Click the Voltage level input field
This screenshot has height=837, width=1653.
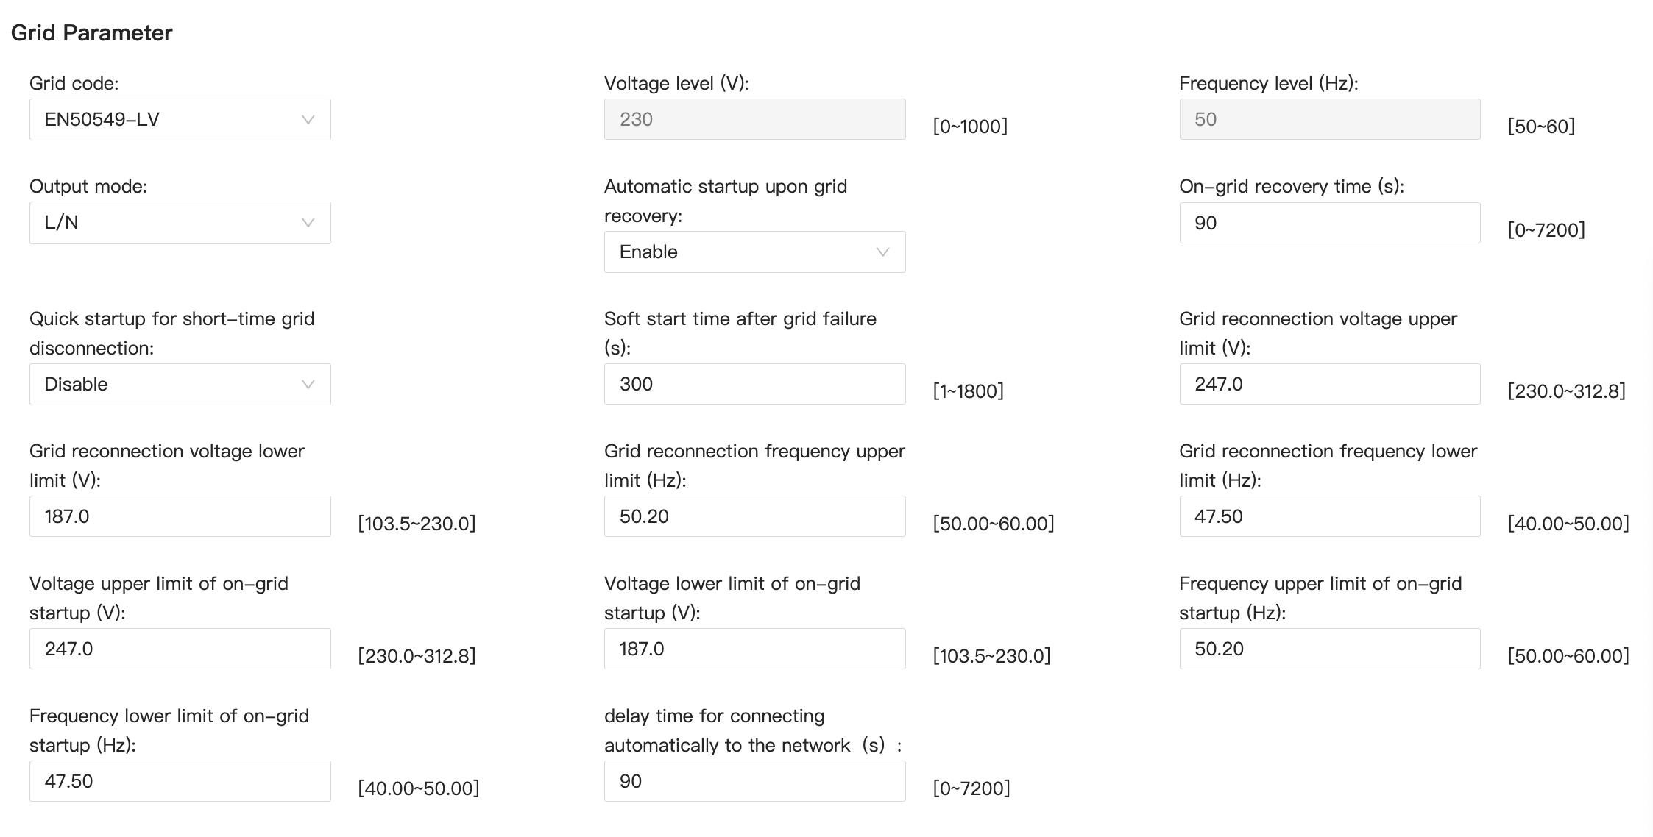point(754,119)
